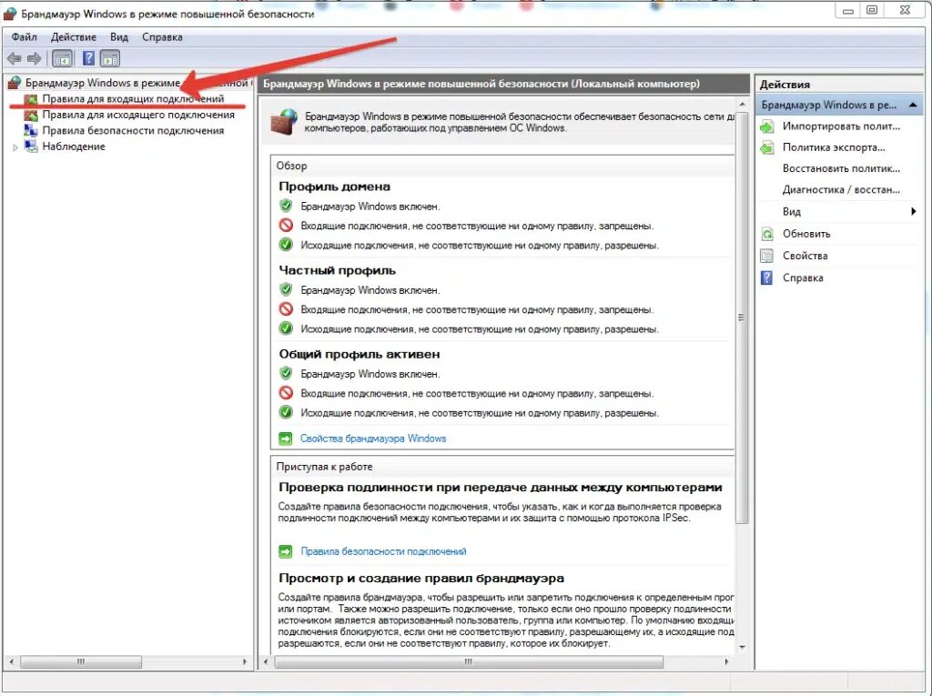
Task: Click Восстановить политику action
Action: pyautogui.click(x=841, y=169)
